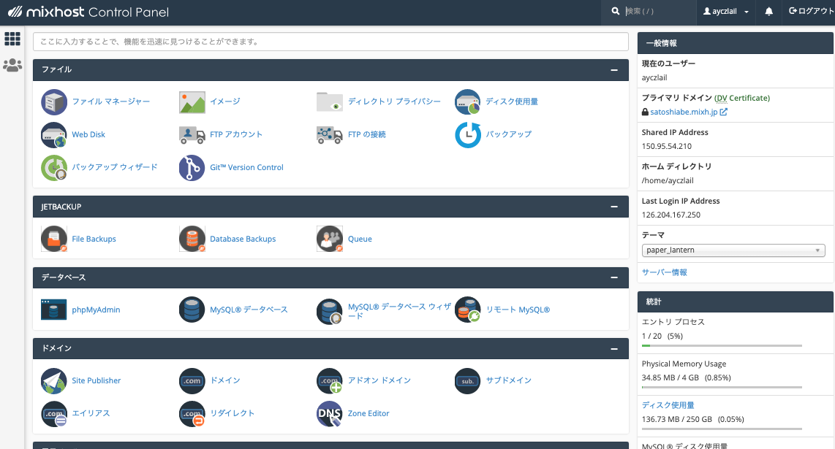Open the Database Backups icon
Image resolution: width=835 pixels, height=449 pixels.
[x=192, y=239]
